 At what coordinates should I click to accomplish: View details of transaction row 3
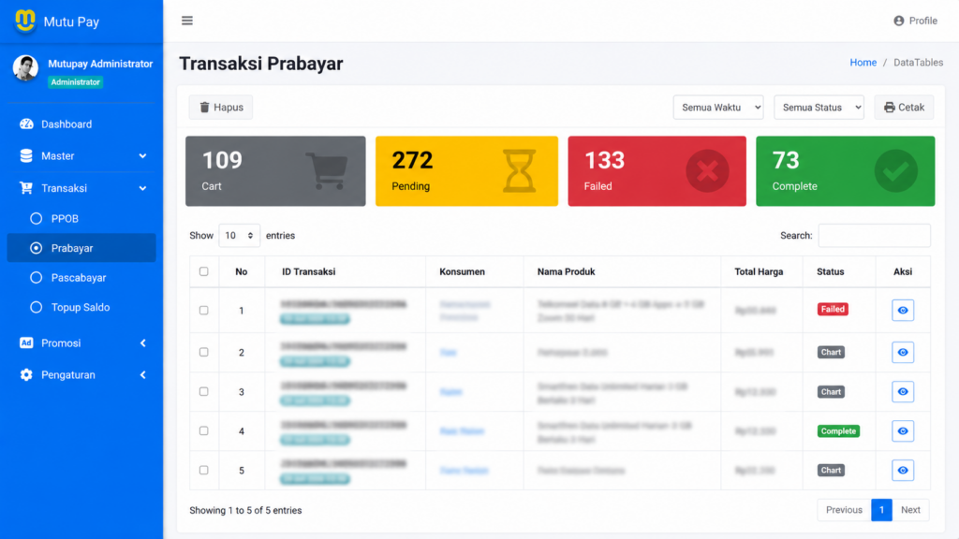[903, 392]
